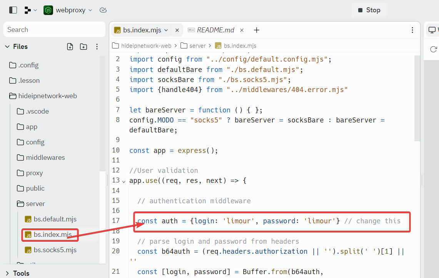The width and height of the screenshot is (439, 278).
Task: Click the checkmark status icon beside webproxy
Action: point(103,10)
